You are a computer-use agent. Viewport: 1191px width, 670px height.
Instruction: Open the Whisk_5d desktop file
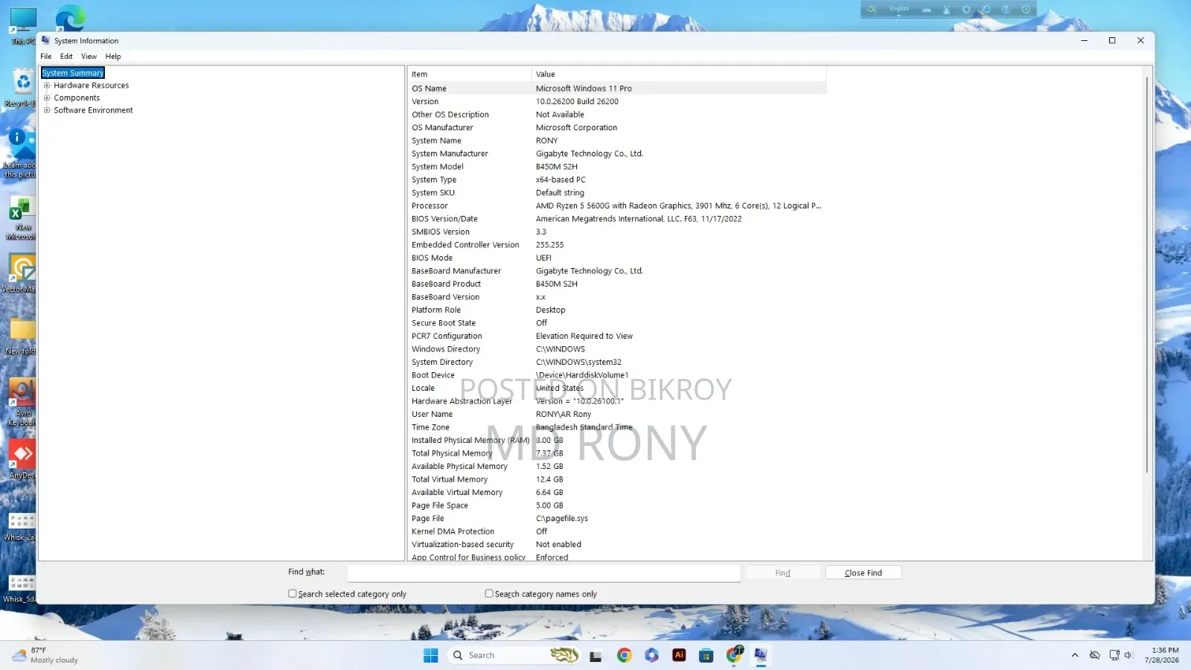pyautogui.click(x=21, y=588)
